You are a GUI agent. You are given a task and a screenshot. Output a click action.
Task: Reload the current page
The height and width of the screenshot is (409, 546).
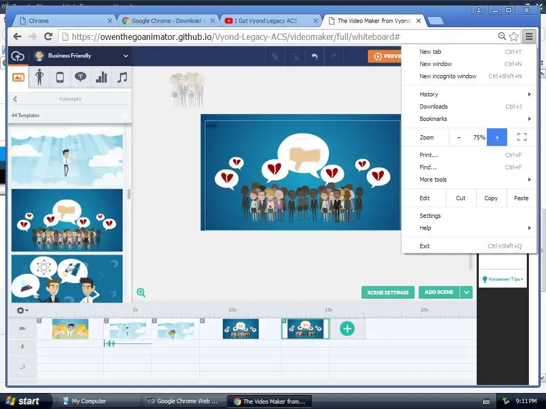pyautogui.click(x=49, y=36)
